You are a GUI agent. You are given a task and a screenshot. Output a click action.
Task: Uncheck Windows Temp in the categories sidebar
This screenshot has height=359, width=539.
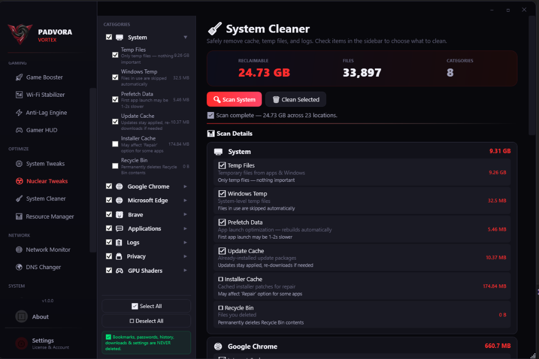115,77
